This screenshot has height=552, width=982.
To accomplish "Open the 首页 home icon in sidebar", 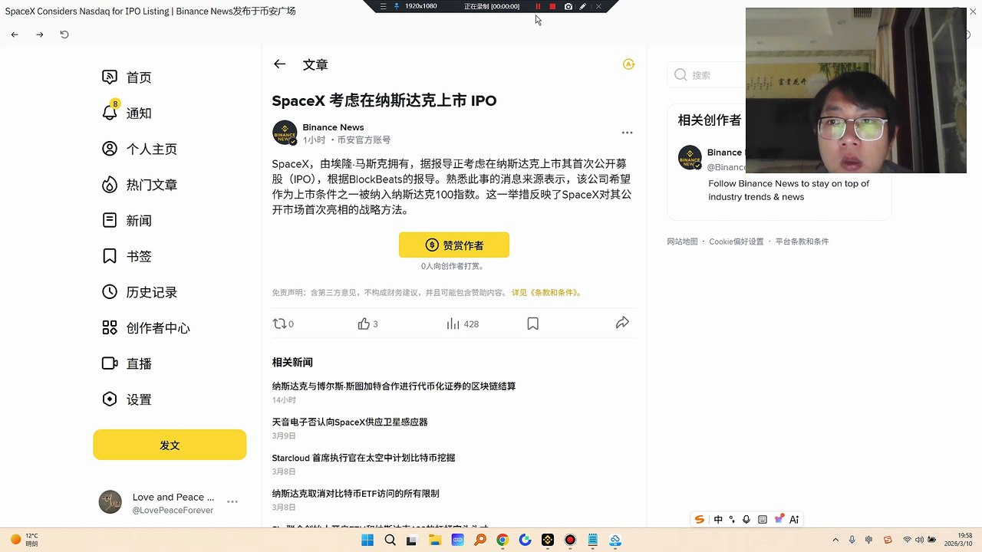I will point(110,77).
